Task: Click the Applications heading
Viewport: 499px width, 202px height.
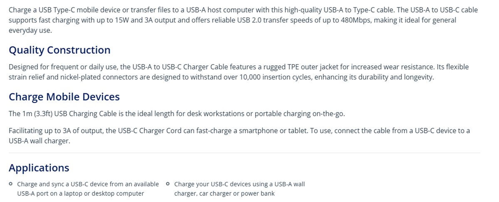Action: pyautogui.click(x=39, y=168)
